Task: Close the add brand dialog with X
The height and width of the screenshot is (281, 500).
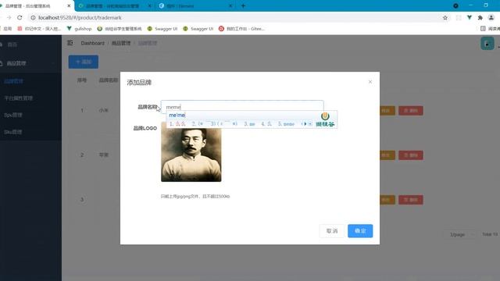Action: pyautogui.click(x=370, y=82)
